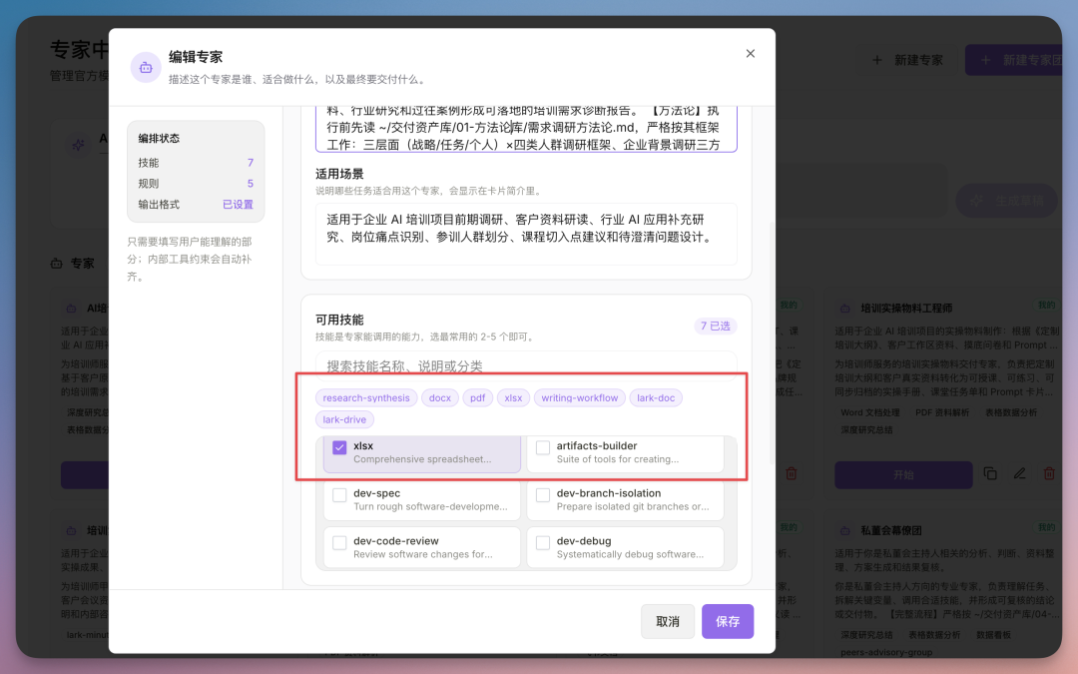Screen dimensions: 1078x674
Task: Close the 编辑专家 dialog
Action: [750, 54]
